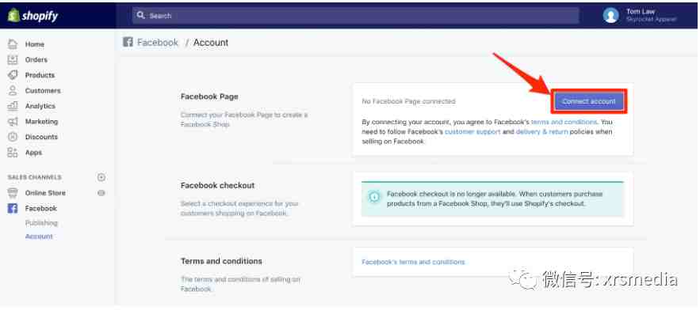Click the Shopify logo icon
Image resolution: width=700 pixels, height=310 pixels.
pos(13,16)
